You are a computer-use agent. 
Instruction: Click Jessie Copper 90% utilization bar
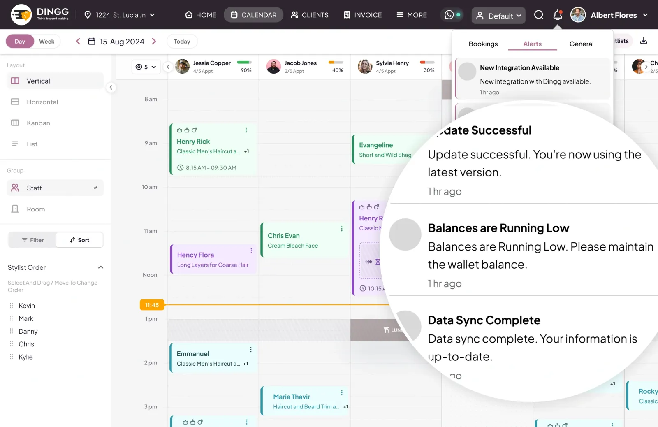244,63
